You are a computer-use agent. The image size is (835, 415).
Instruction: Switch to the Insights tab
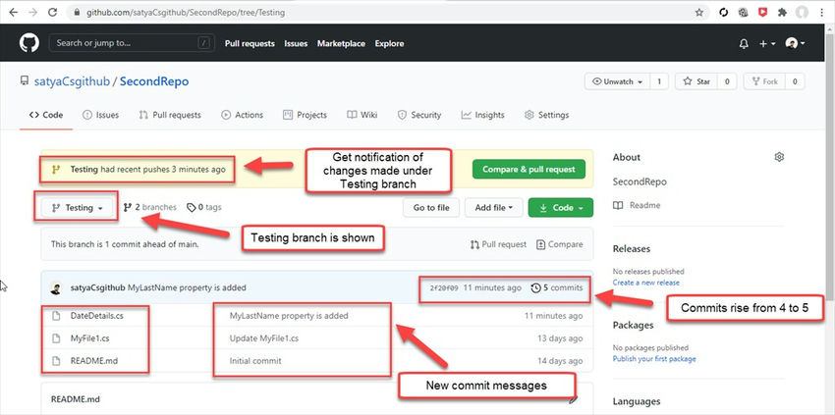pos(482,115)
